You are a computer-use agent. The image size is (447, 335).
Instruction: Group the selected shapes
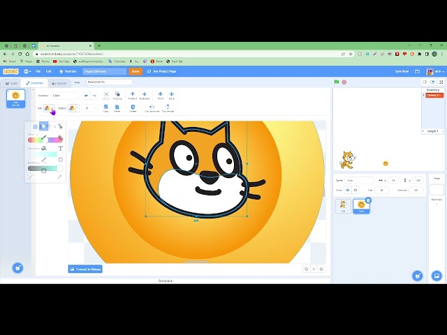pos(106,96)
